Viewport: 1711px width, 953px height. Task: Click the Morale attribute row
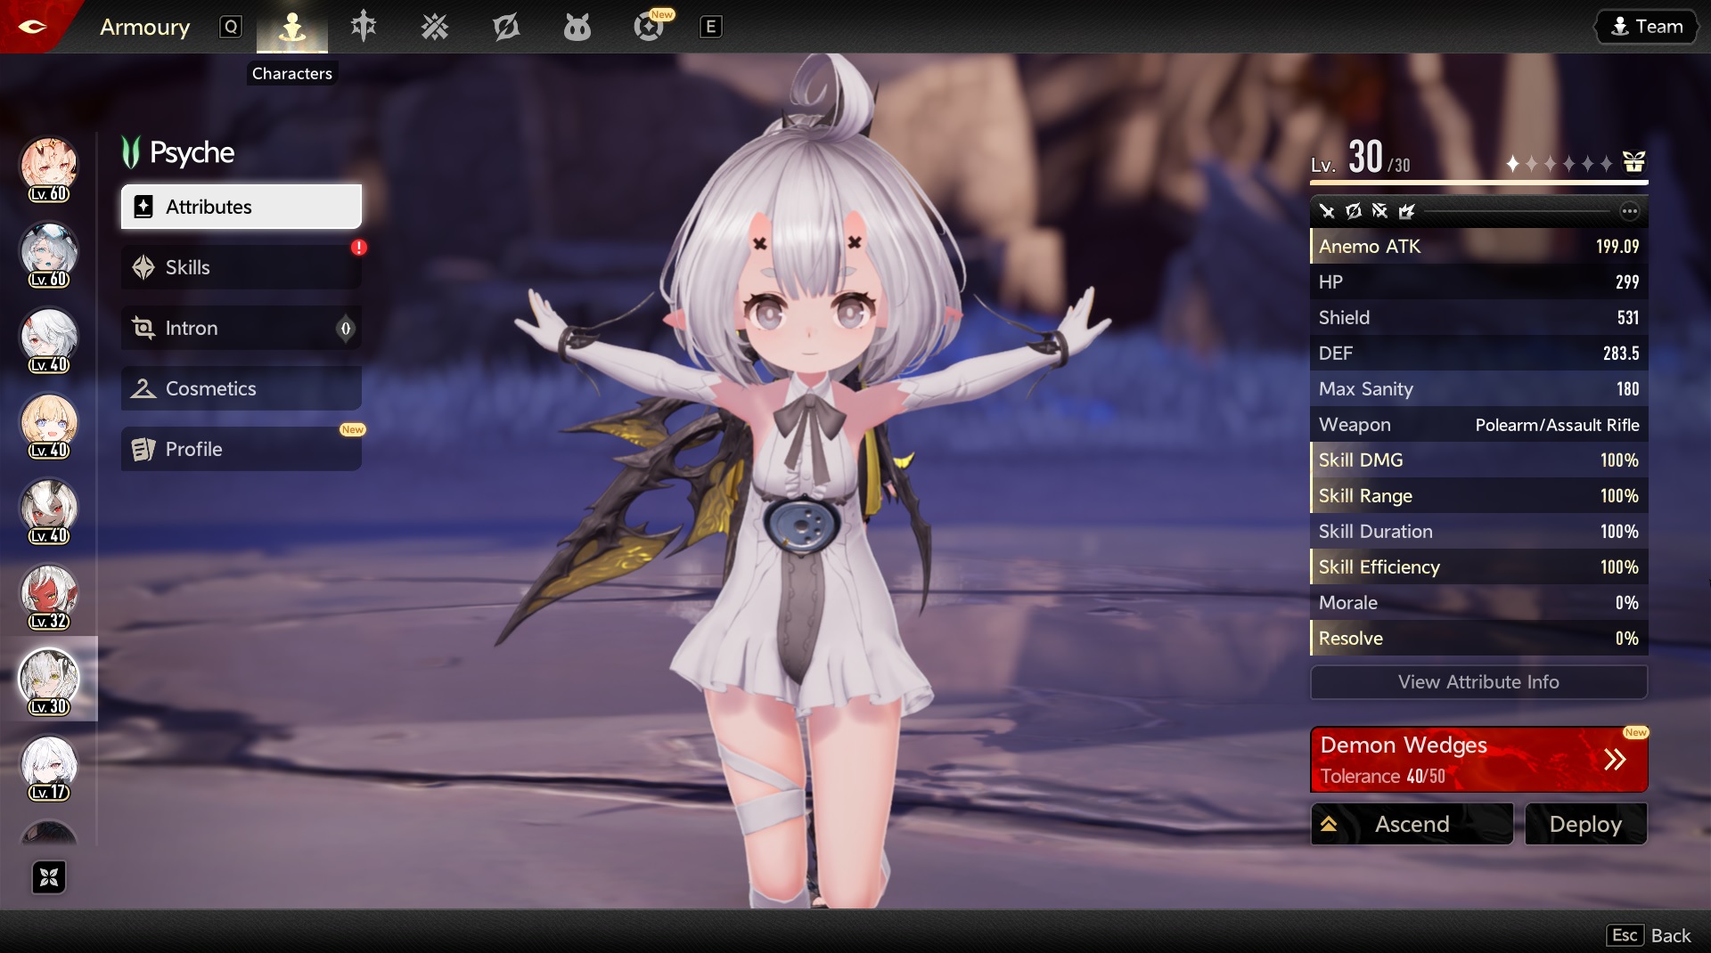1479,602
